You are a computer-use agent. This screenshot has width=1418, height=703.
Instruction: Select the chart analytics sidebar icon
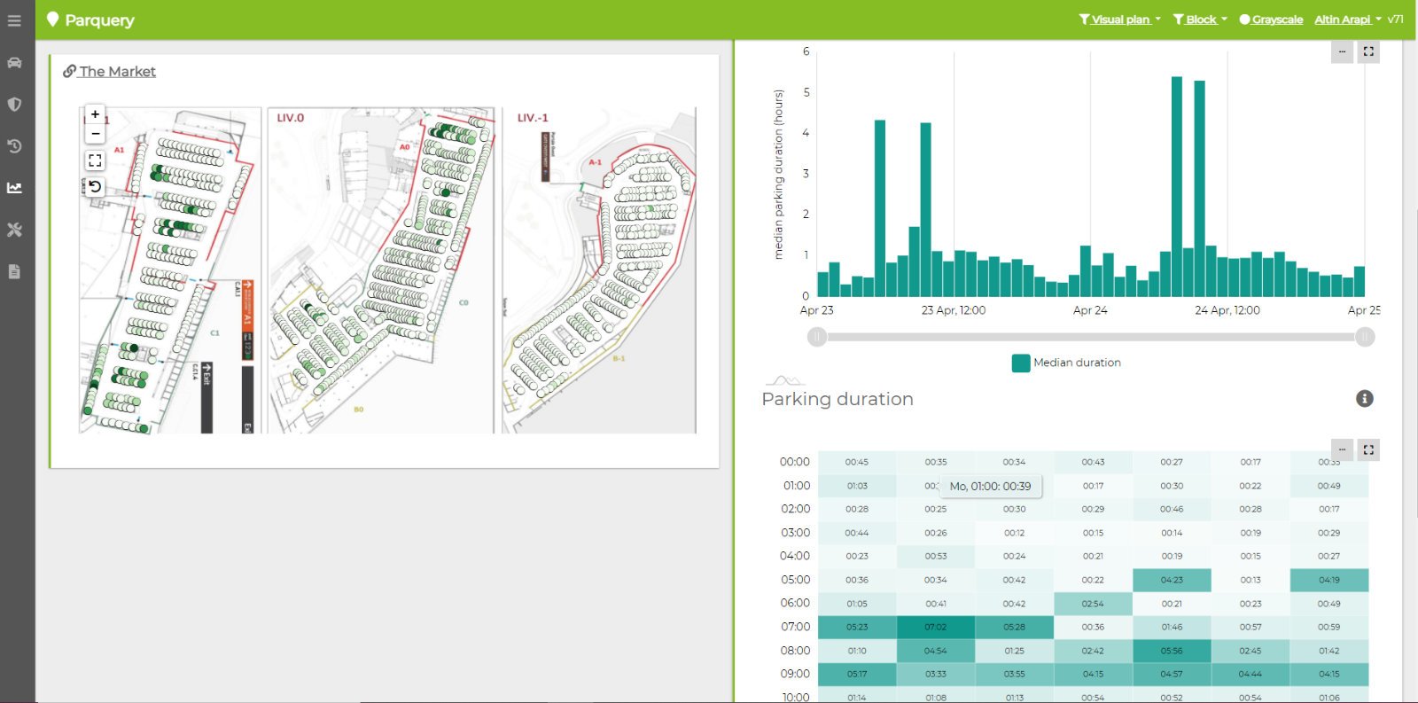coord(14,188)
